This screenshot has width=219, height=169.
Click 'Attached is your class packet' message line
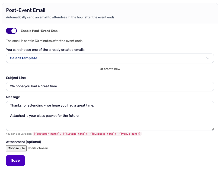[x=45, y=116]
